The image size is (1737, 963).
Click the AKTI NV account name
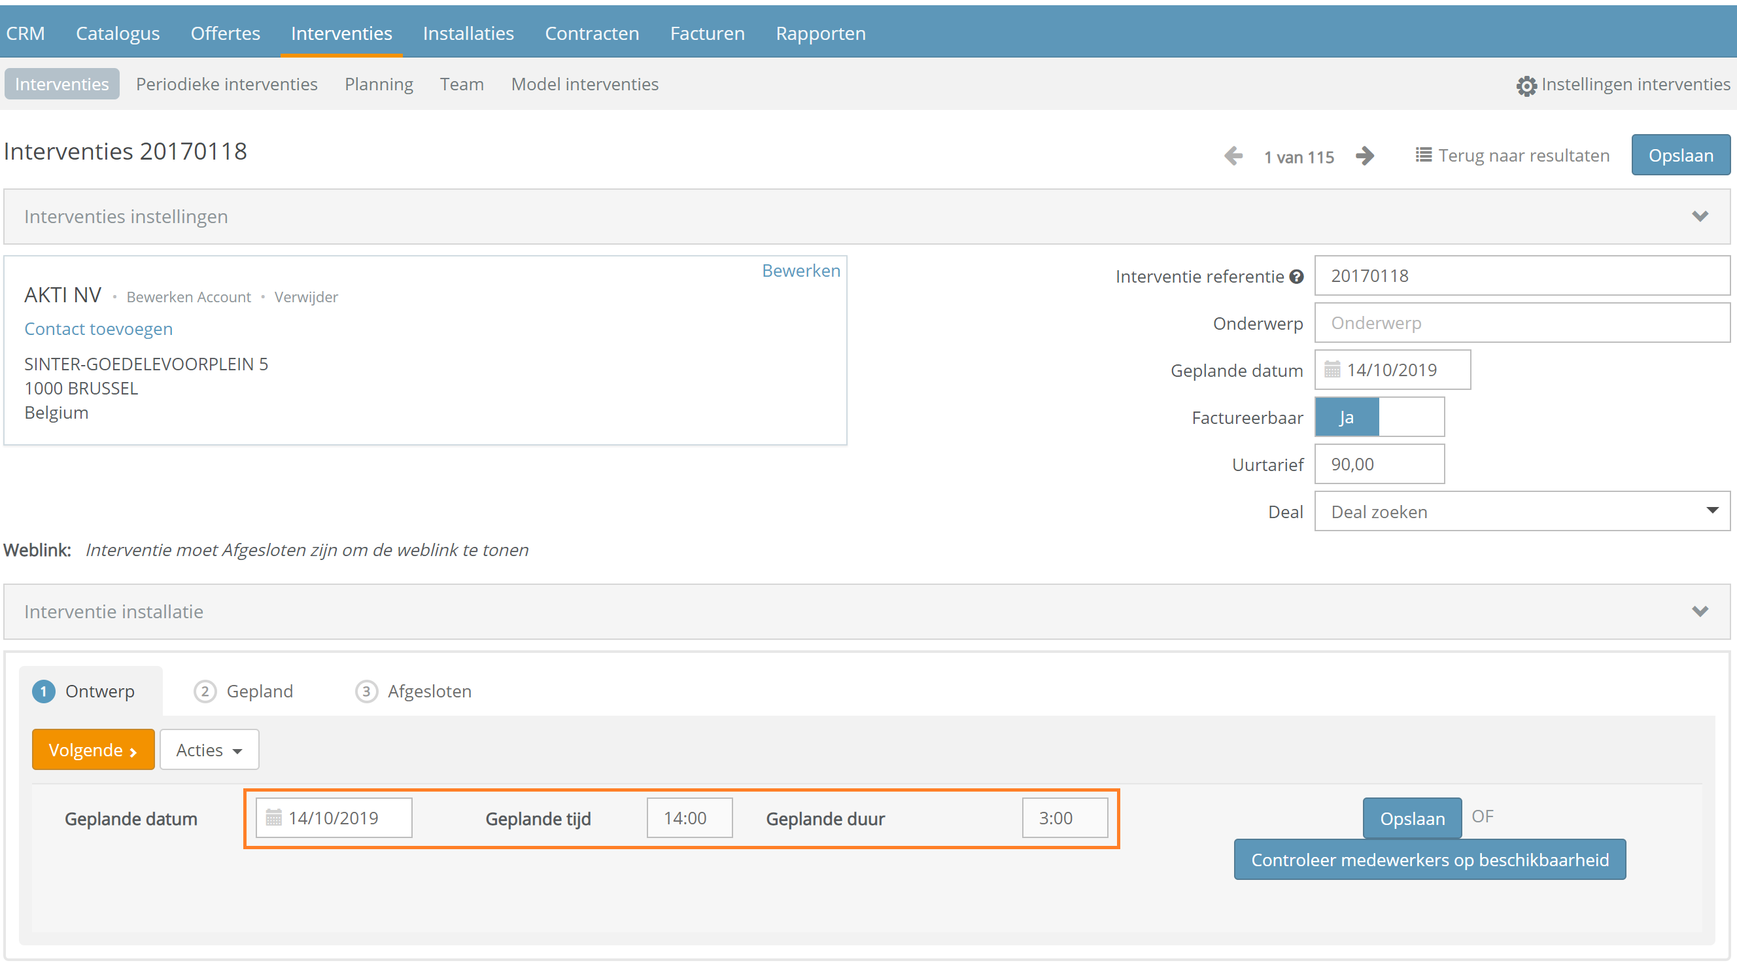pos(63,295)
